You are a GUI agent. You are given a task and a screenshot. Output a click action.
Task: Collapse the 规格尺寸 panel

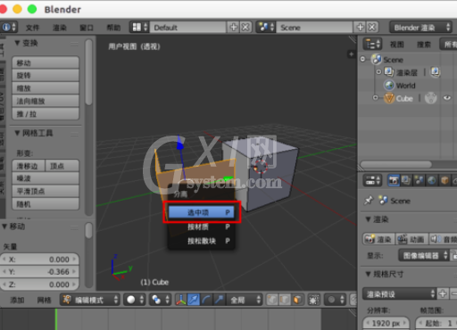(x=369, y=274)
